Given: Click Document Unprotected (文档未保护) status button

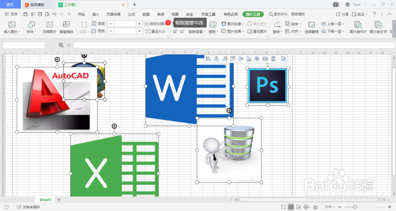Looking at the screenshot, I should [29, 207].
